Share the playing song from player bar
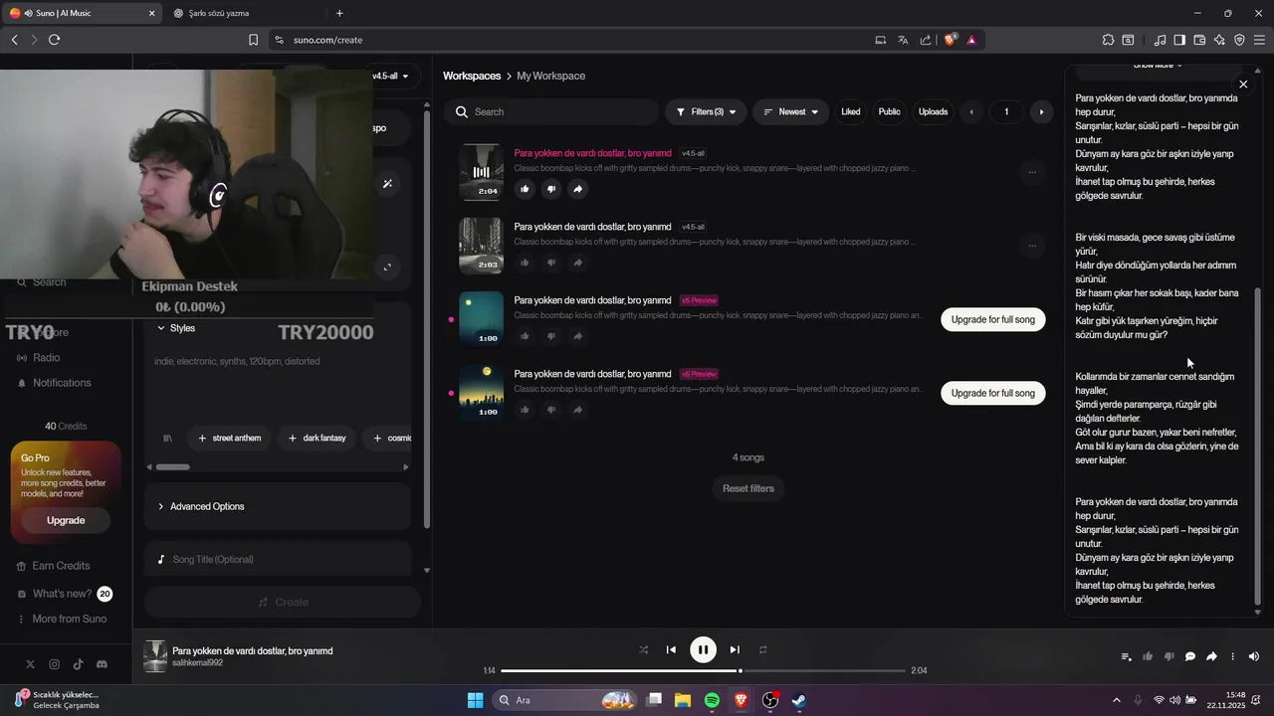Viewport: 1274px width, 716px height. point(1211,656)
